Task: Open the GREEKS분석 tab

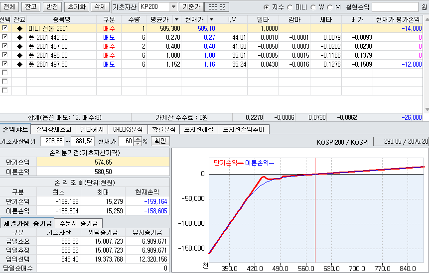Action: click(x=128, y=129)
